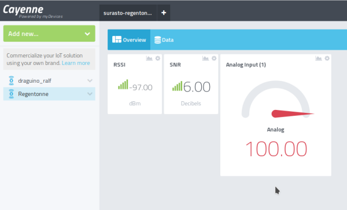The image size is (347, 210).
Task: Click the SNR widget title
Action: 175,65
